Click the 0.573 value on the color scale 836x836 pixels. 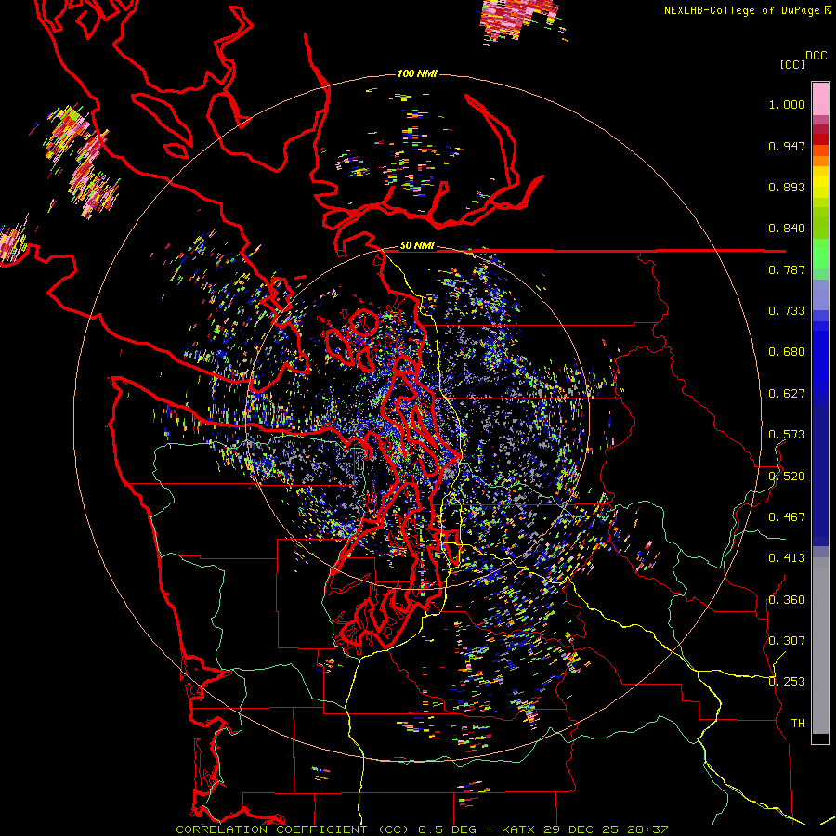[787, 435]
